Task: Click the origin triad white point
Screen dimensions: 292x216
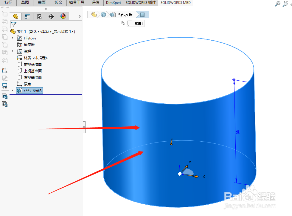Action: tap(180, 174)
